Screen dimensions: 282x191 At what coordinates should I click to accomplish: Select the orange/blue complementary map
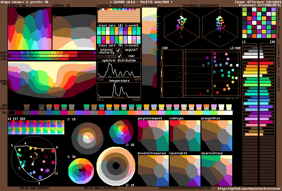(216, 136)
